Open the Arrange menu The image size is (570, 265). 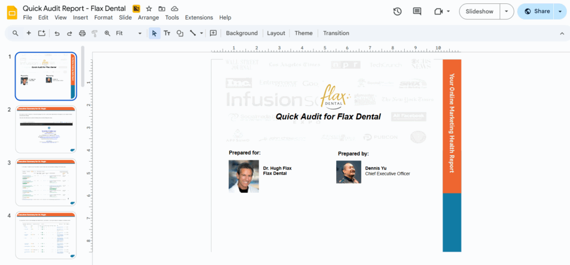[x=149, y=18]
